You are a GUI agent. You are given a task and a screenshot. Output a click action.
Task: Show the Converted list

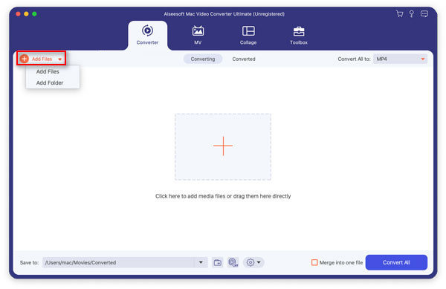244,59
